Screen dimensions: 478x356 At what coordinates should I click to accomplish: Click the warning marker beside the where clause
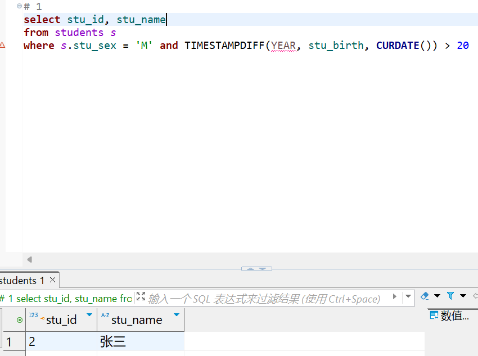[x=3, y=46]
